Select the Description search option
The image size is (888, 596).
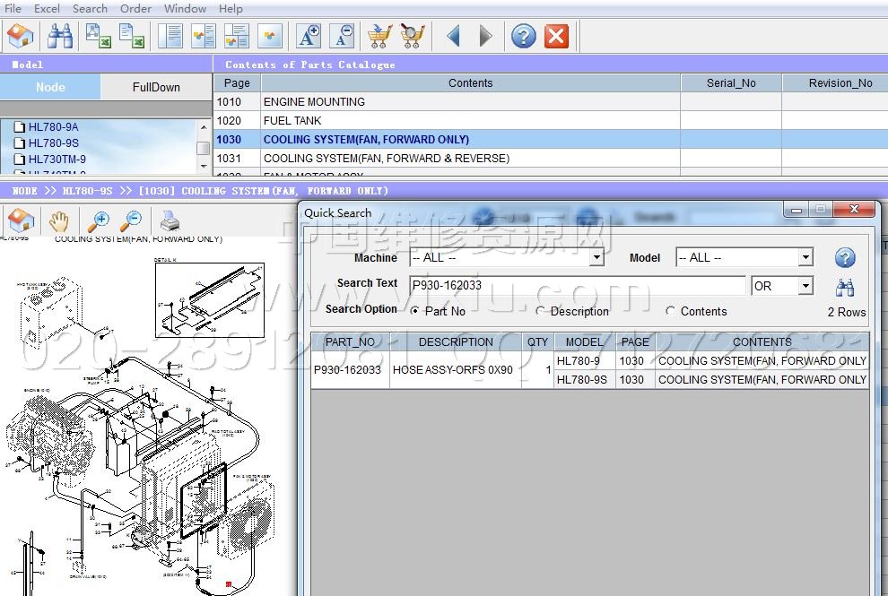coord(540,311)
